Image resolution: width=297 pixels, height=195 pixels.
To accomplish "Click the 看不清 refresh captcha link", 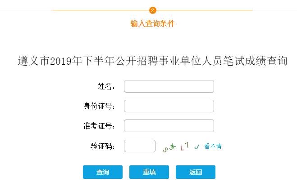I will 213,146.
